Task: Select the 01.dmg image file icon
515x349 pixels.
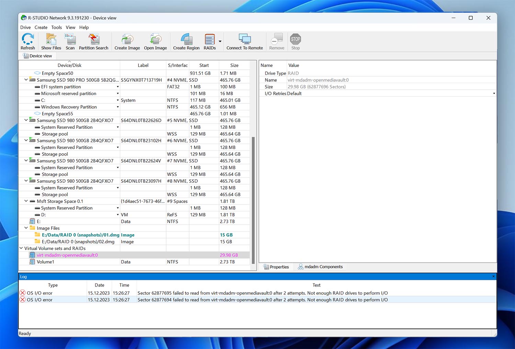Action: [37, 235]
